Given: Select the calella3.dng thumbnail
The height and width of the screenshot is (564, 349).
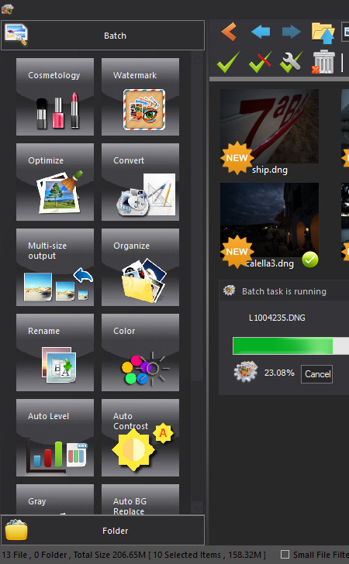Looking at the screenshot, I should [269, 220].
